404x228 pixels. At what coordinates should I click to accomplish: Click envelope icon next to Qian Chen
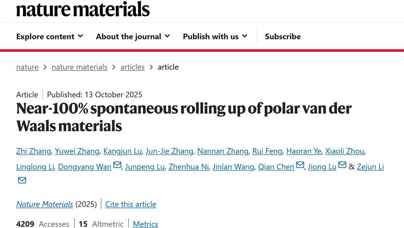click(x=300, y=166)
